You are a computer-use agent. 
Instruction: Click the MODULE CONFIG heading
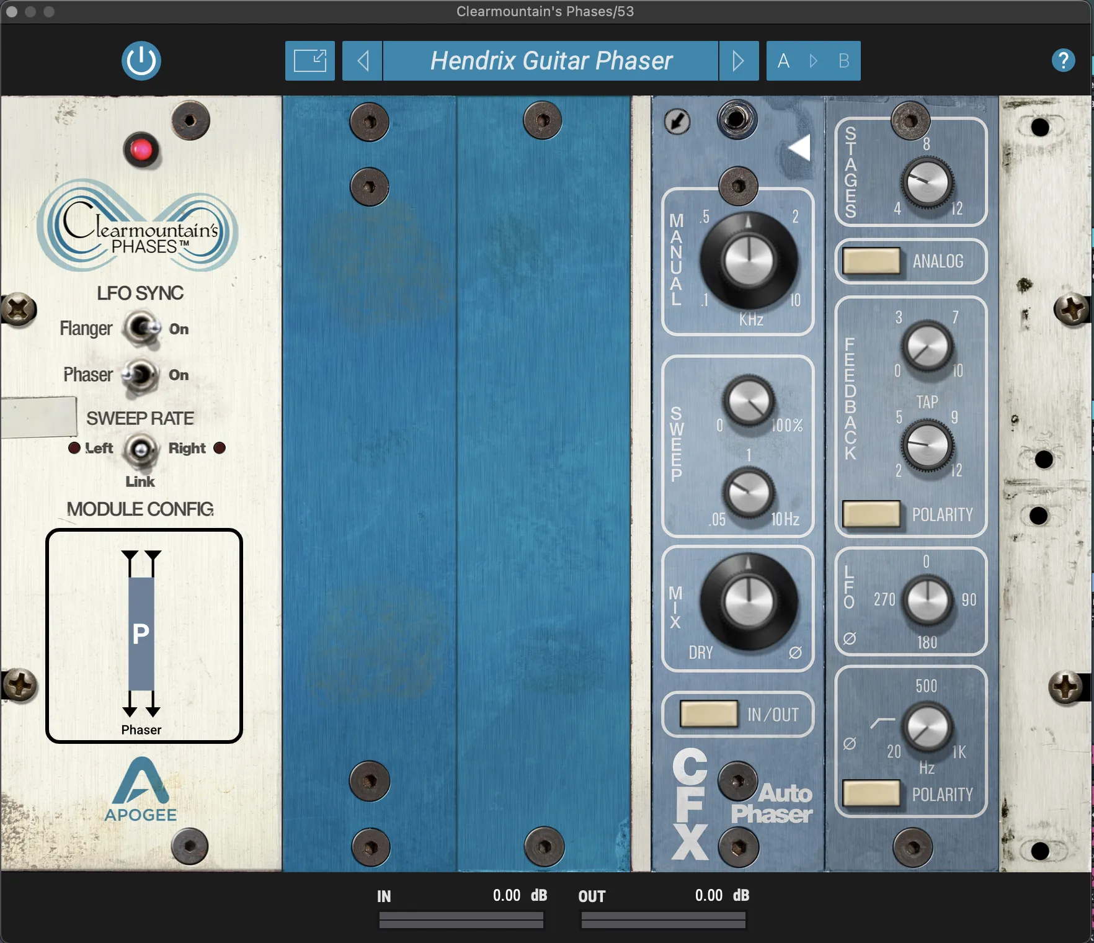[x=140, y=509]
